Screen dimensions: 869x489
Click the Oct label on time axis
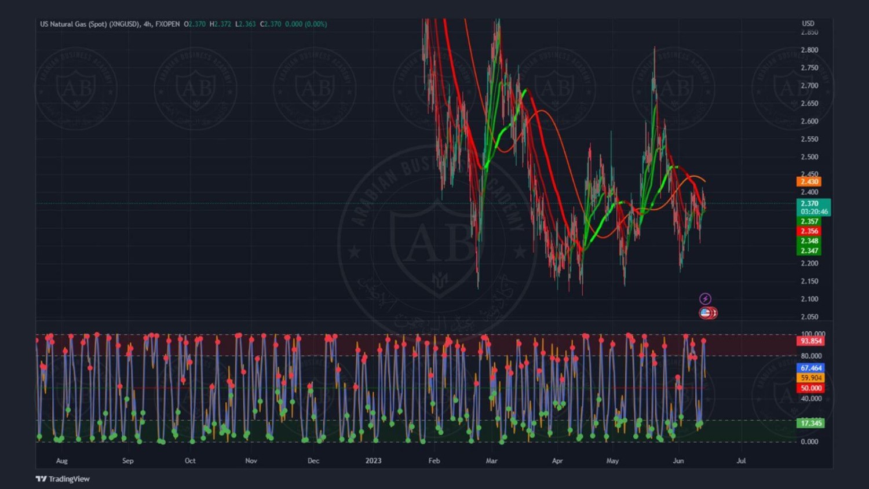tap(190, 461)
